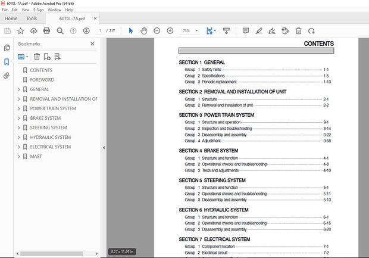Select the Highlight text pen
Screen dimensions: 369x258
(x=259, y=31)
